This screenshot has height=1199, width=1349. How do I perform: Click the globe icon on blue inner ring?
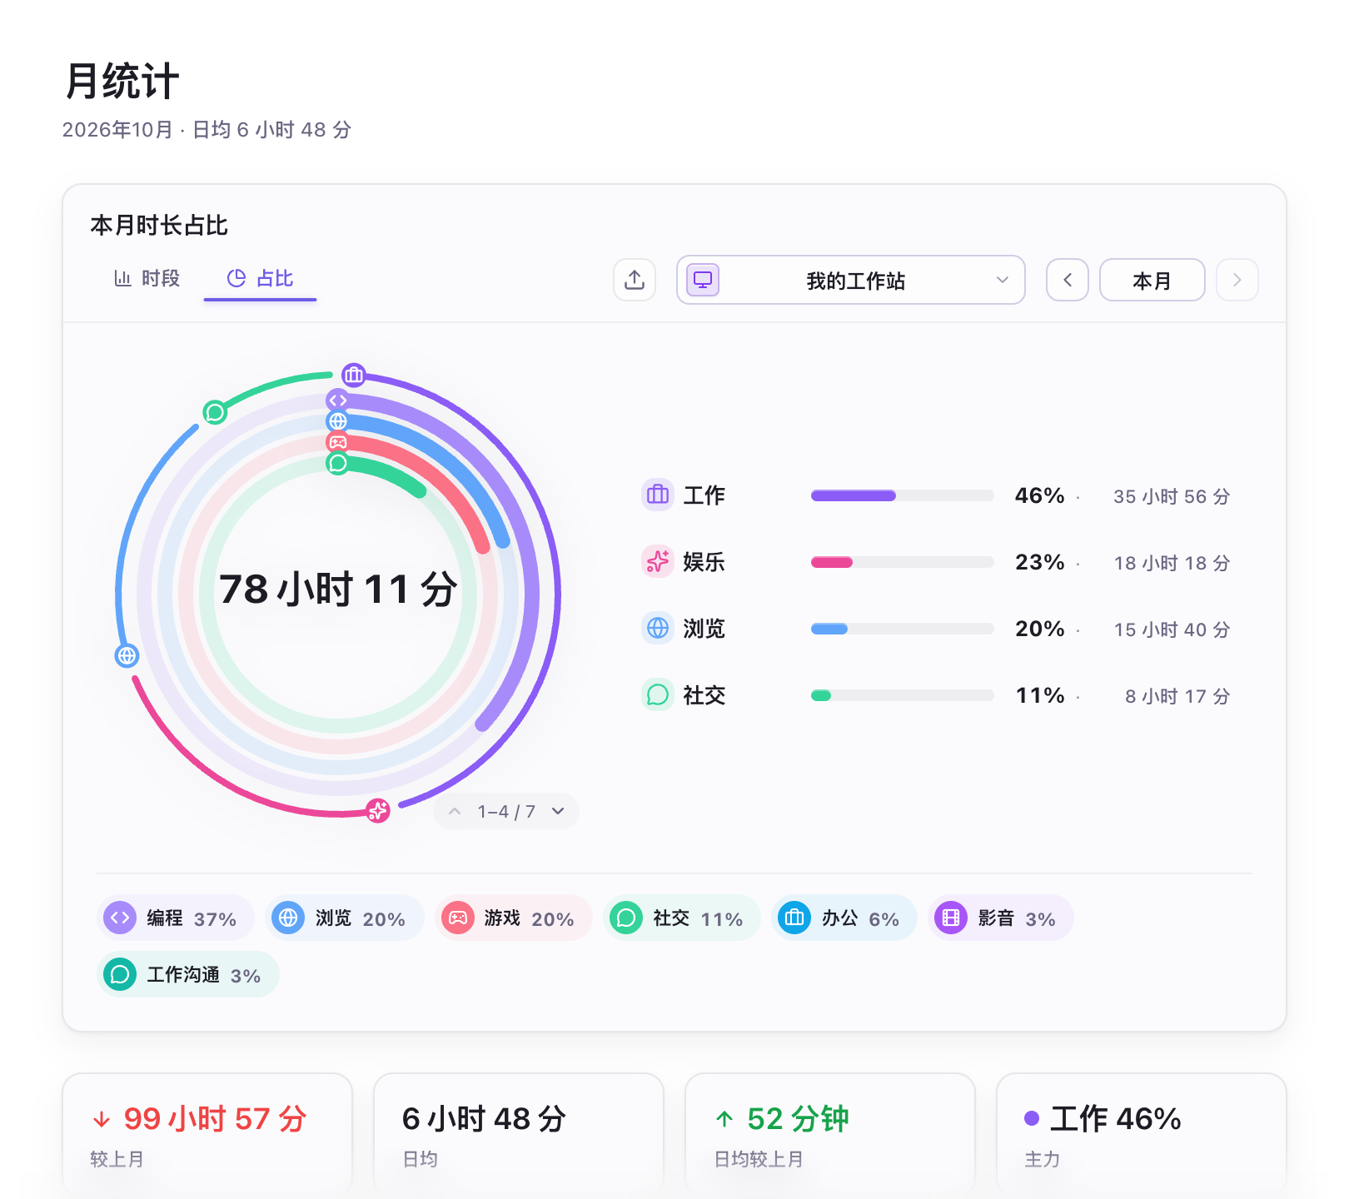click(x=337, y=421)
